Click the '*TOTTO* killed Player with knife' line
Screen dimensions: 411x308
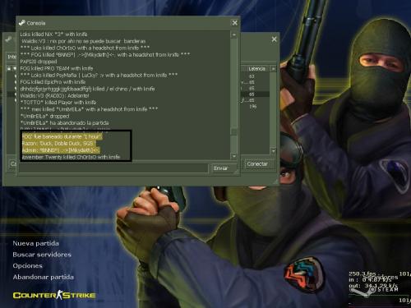click(x=58, y=103)
